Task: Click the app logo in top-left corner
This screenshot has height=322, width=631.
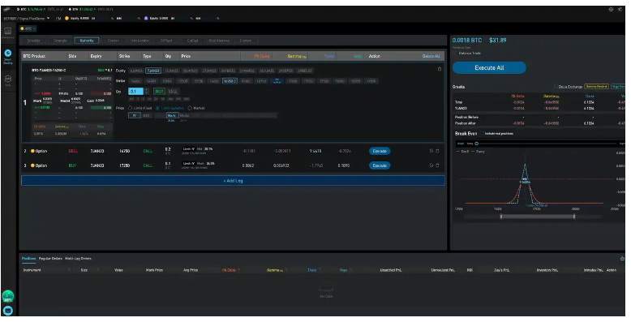Action: pos(6,9)
